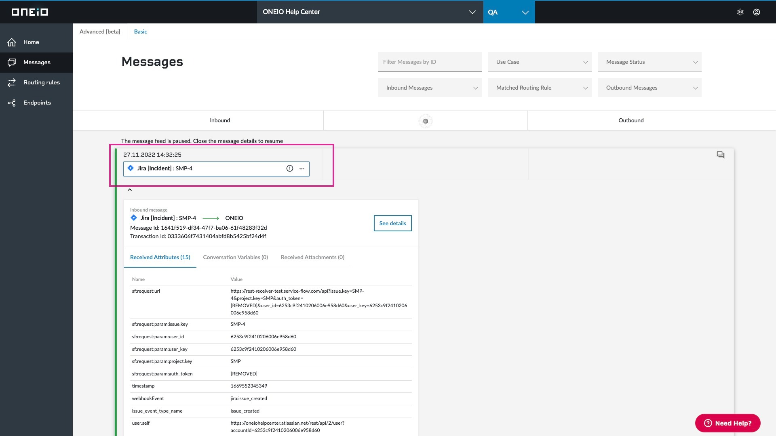Click the Messages sidebar icon
The width and height of the screenshot is (776, 436).
coord(12,62)
